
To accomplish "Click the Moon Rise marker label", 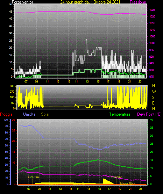I will coord(128,184).
